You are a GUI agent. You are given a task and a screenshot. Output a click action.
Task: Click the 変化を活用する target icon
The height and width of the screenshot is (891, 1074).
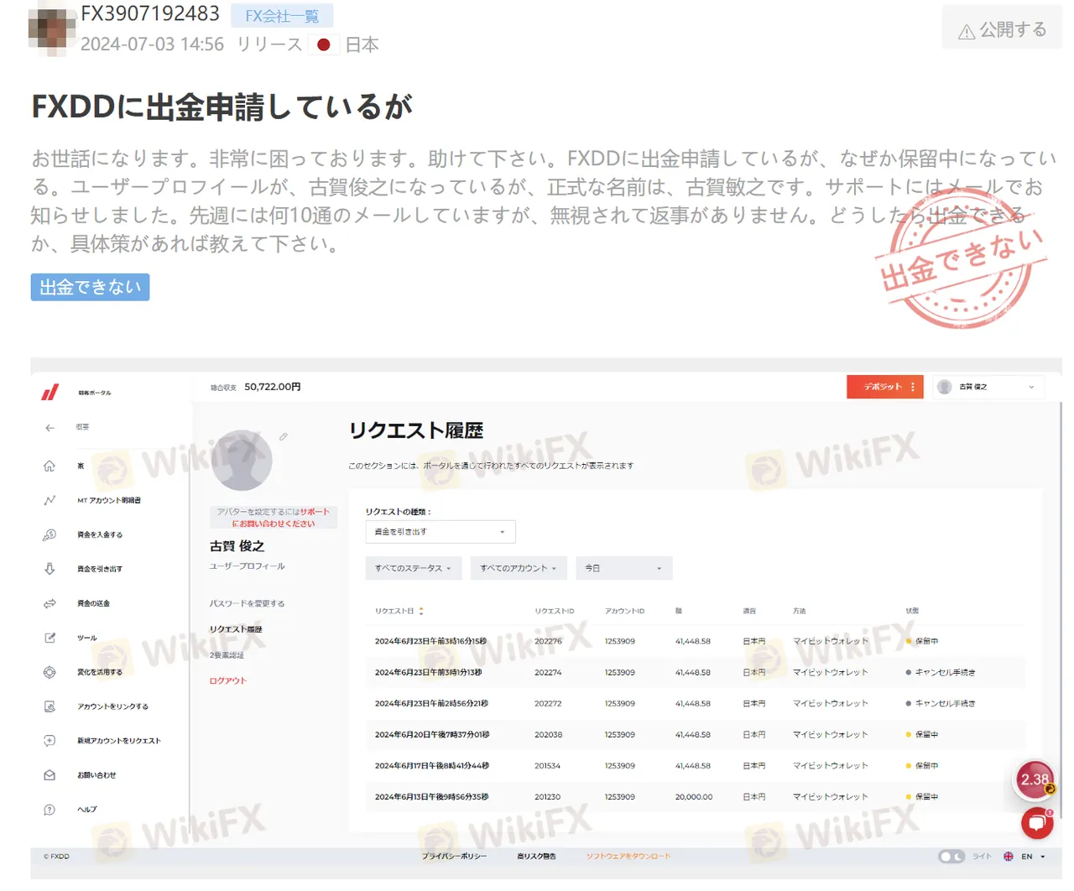pos(50,672)
